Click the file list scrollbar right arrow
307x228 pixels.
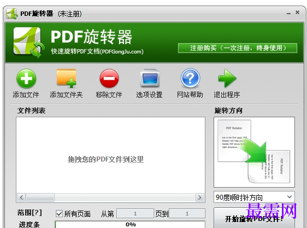200,197
